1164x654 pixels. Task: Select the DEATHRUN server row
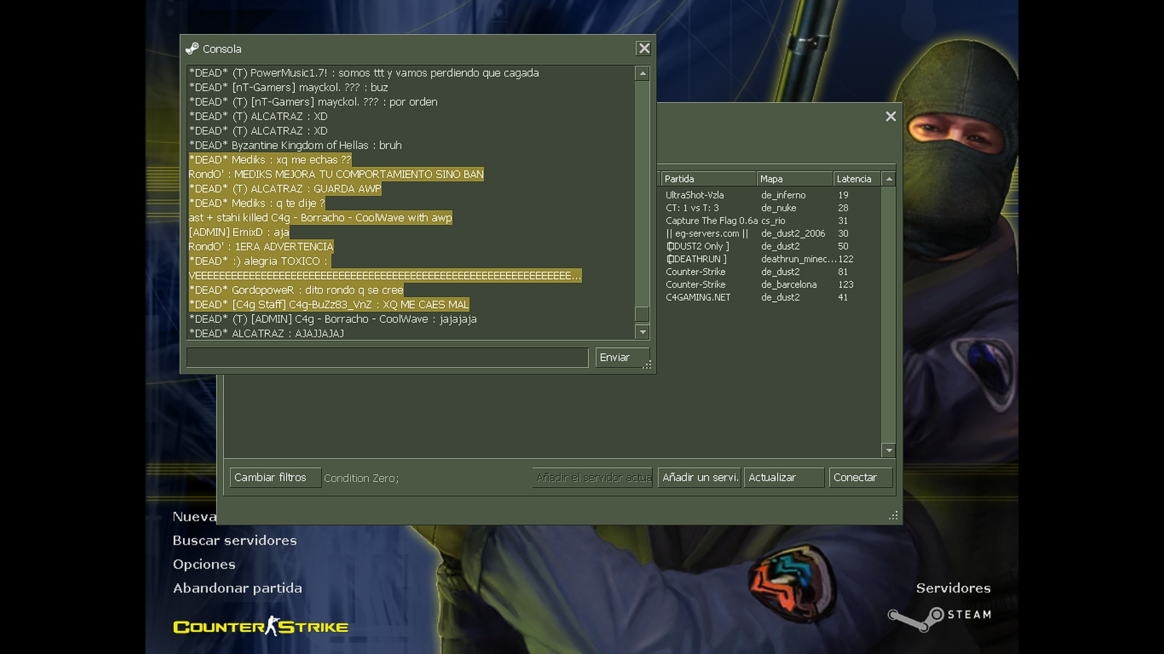(770, 259)
